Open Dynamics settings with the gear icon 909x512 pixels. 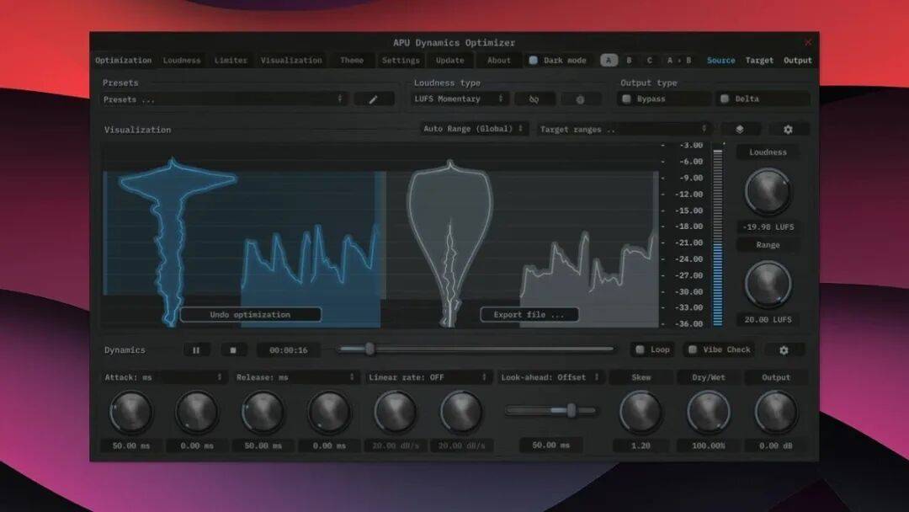785,349
